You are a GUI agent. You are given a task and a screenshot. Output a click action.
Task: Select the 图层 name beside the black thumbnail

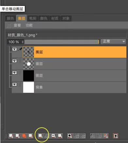pyautogui.click(x=39, y=75)
